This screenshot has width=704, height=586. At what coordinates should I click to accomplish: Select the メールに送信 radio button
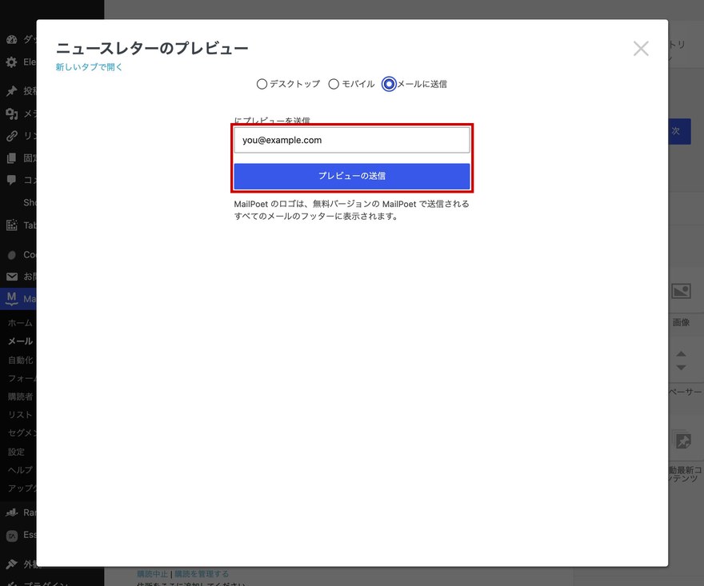389,84
